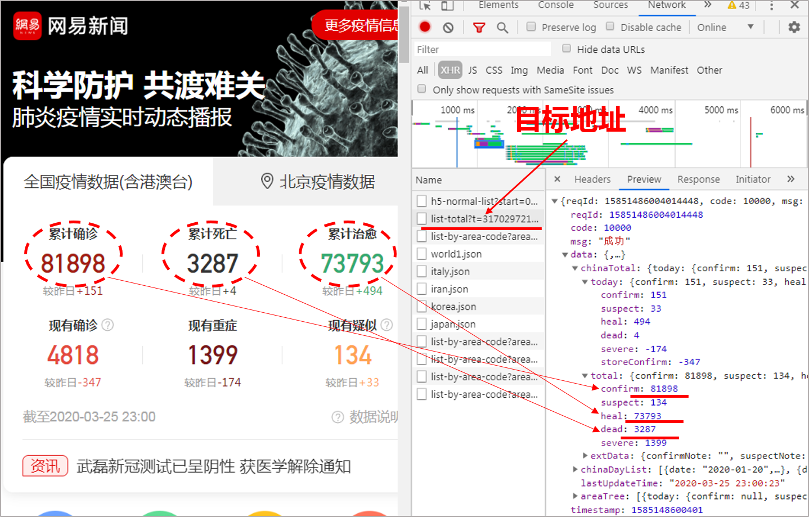Show all request types
Image resolution: width=809 pixels, height=517 pixels.
point(423,70)
